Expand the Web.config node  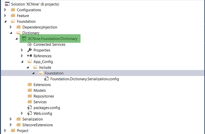click(x=22, y=113)
